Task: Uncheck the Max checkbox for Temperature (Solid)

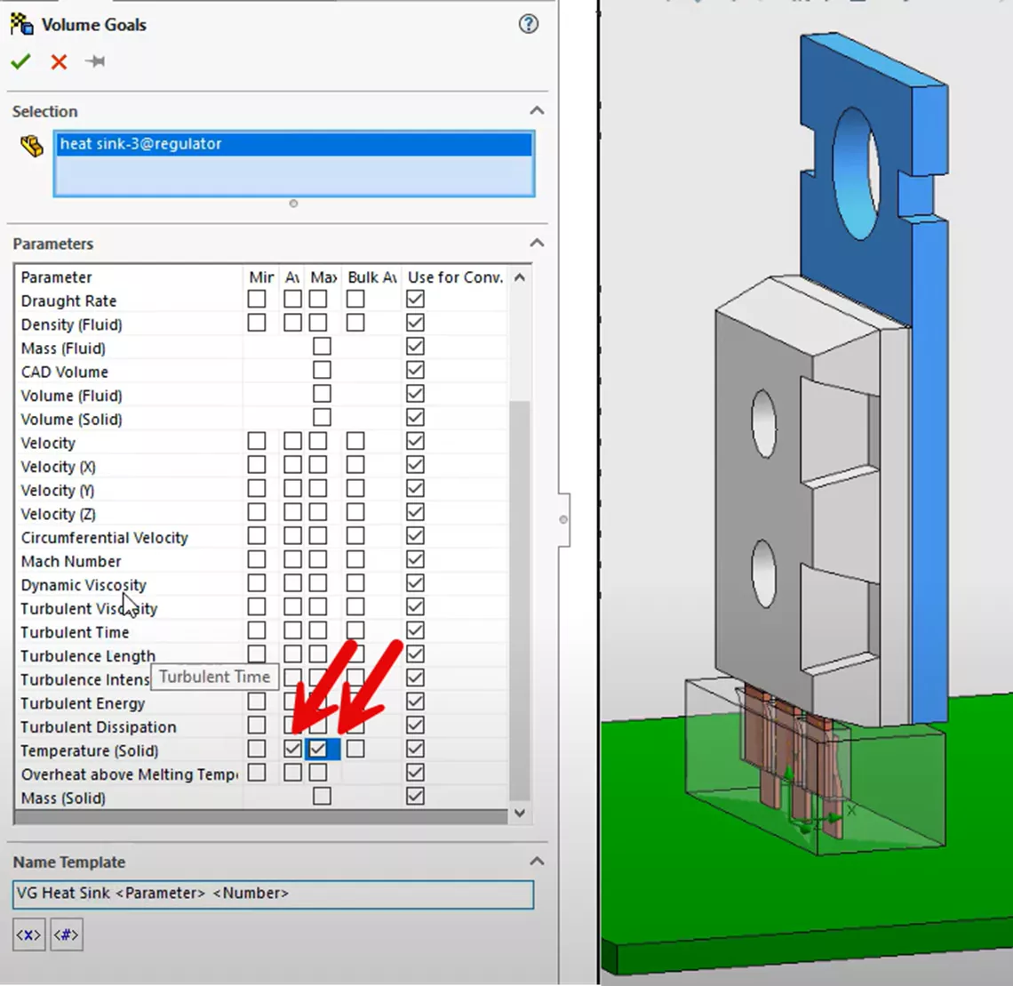Action: (321, 750)
